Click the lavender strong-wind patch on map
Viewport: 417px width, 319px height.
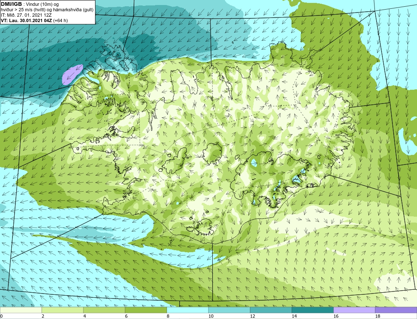72,74
